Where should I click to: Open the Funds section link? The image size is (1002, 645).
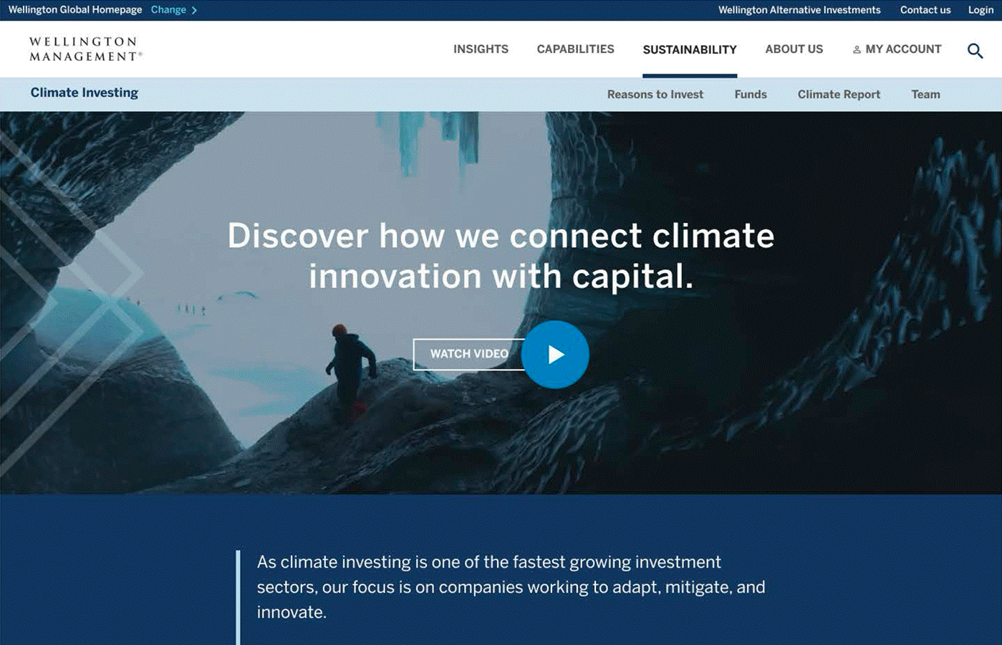(751, 95)
